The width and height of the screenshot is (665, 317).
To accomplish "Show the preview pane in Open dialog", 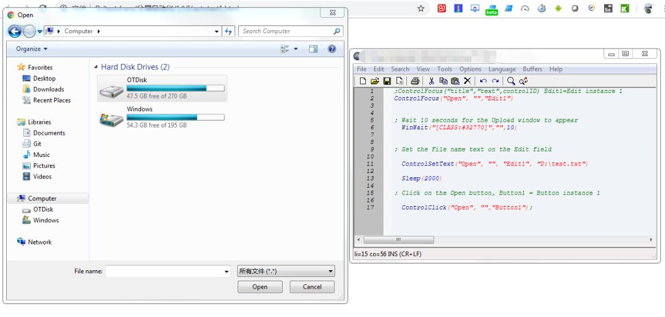I will (313, 49).
